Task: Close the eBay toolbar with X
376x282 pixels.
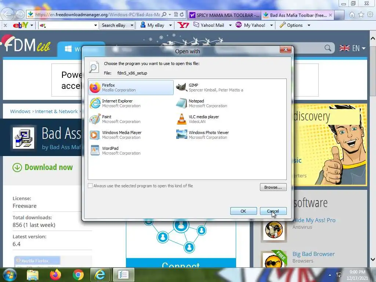Action: pos(6,25)
